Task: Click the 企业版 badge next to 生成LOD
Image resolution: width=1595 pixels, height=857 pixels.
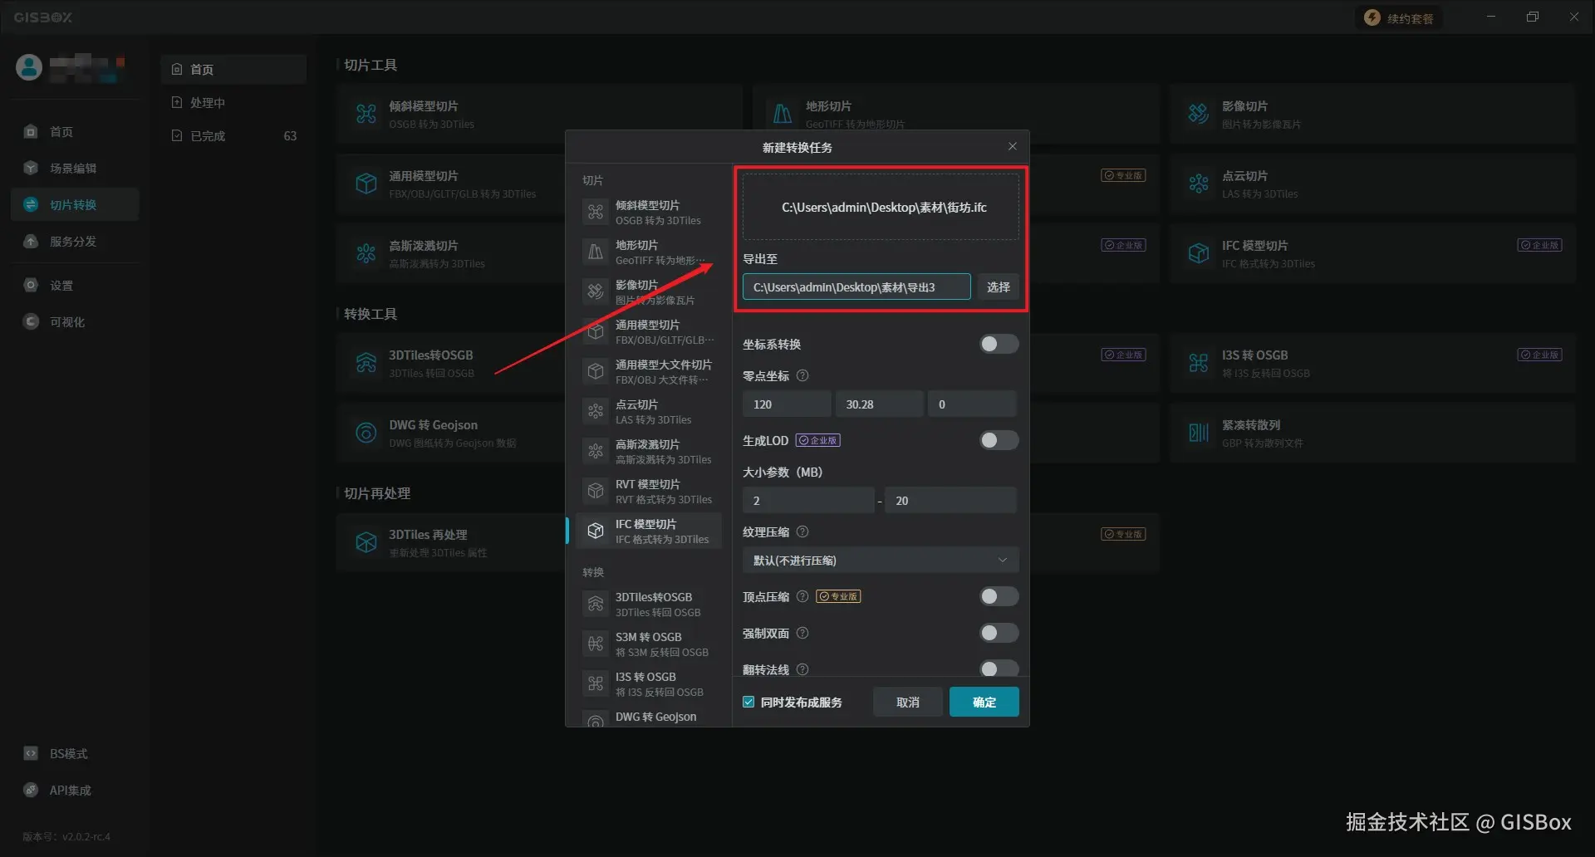Action: pos(818,440)
